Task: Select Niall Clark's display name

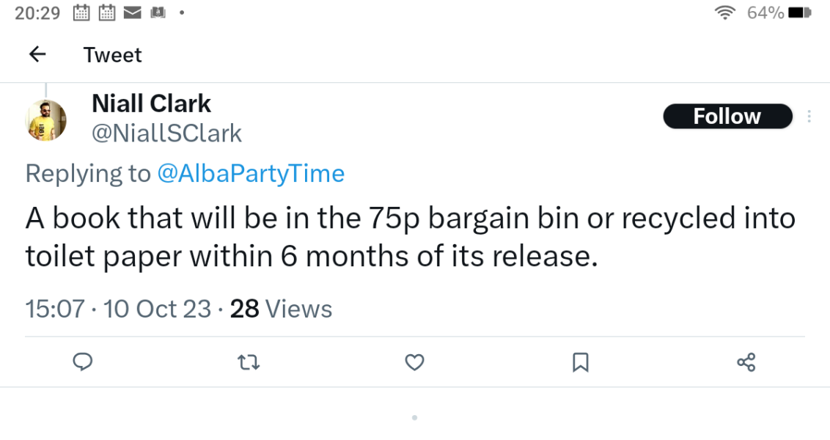Action: pyautogui.click(x=151, y=103)
